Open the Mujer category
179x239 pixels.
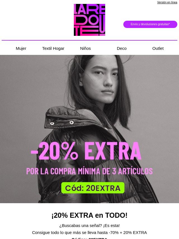21,48
